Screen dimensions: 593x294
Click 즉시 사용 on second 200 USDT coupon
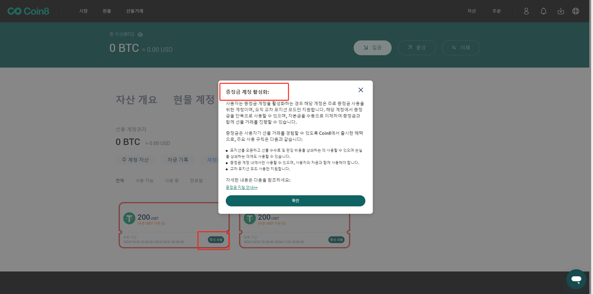click(336, 240)
